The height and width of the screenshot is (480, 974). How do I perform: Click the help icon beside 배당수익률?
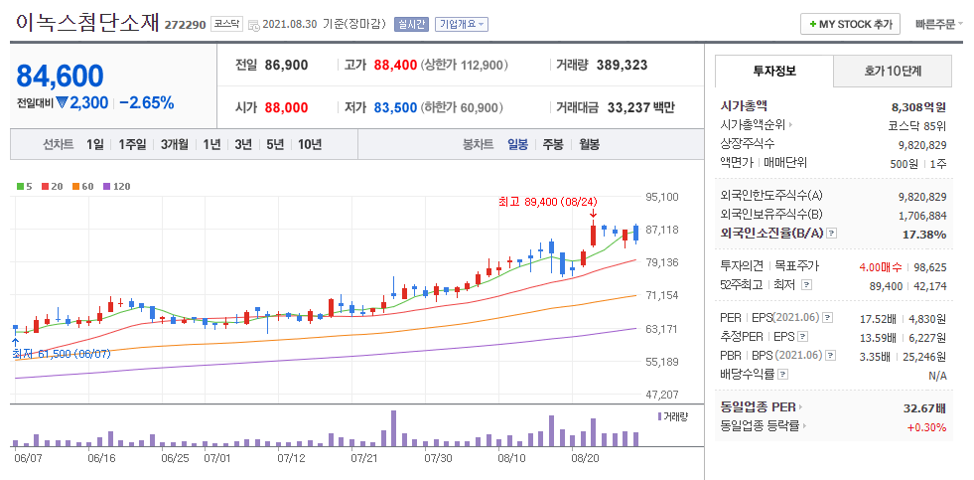(782, 375)
